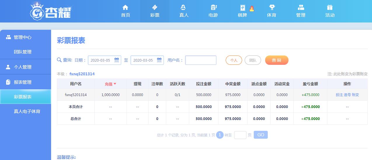Click the 管理 people icon in the top nav
372x160 pixels.
[x=301, y=8]
